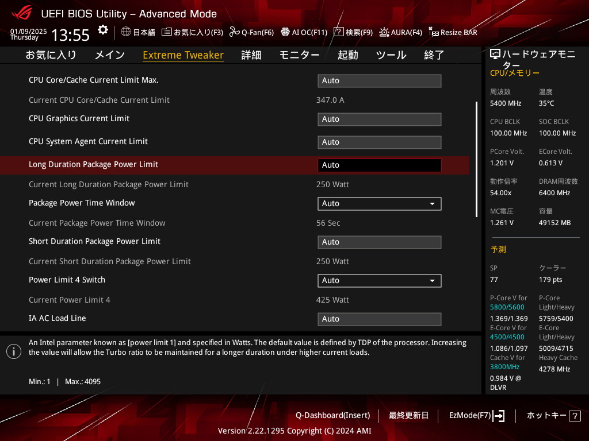Click Q-Dashboard(Insert) button
The height and width of the screenshot is (441, 589).
332,415
